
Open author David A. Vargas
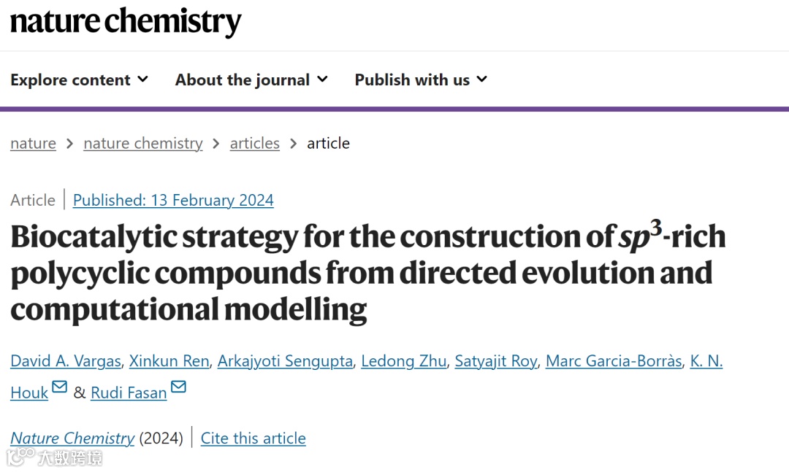[67, 361]
